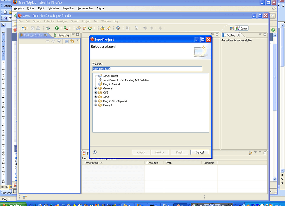This screenshot has width=285, height=206.
Task: Open the Run dropdown arrow
Action: pyautogui.click(x=61, y=28)
